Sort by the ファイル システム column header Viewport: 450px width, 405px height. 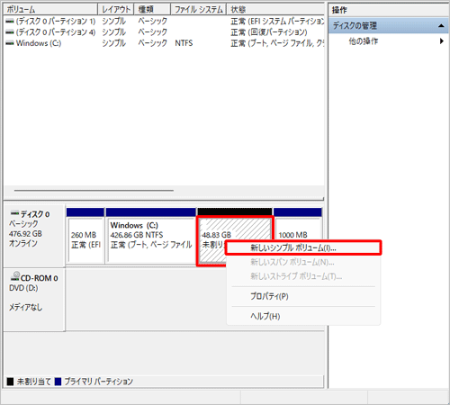click(x=198, y=10)
